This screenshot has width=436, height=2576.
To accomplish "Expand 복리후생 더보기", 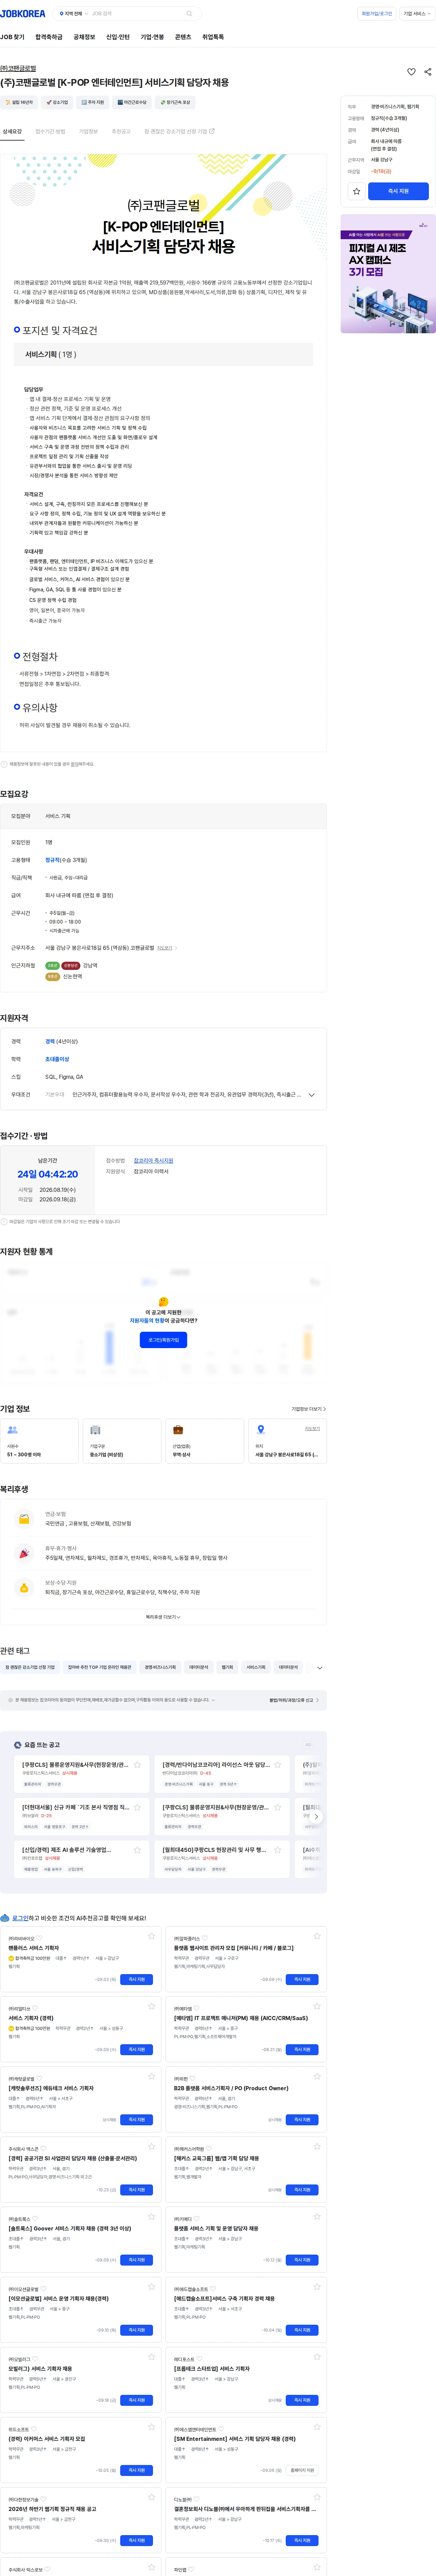I will tap(163, 1617).
